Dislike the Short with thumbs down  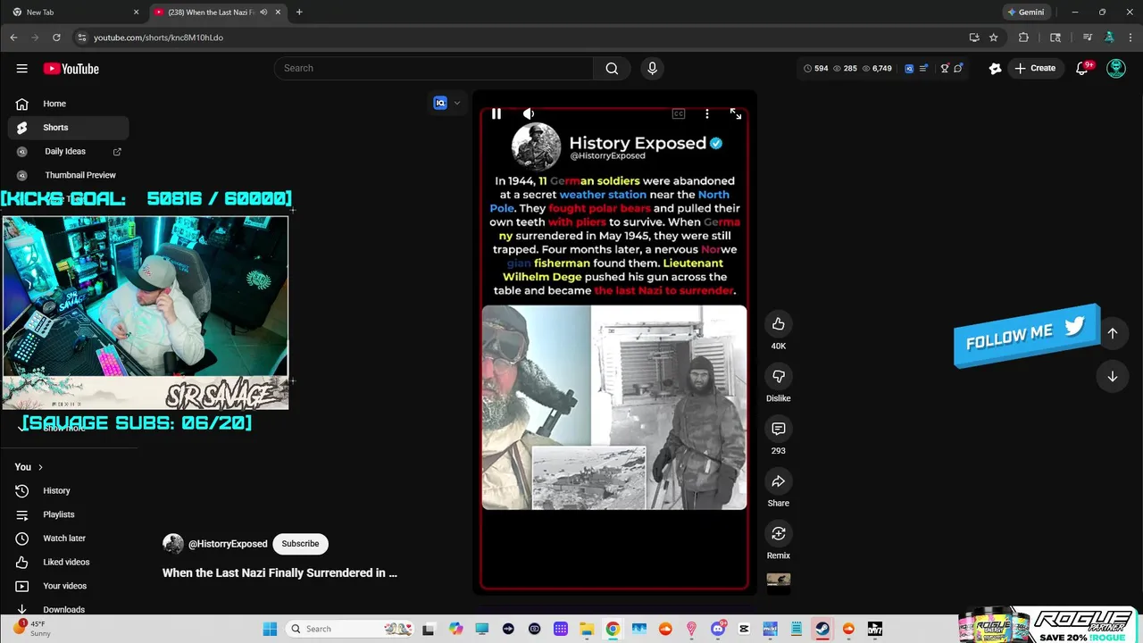click(x=779, y=376)
